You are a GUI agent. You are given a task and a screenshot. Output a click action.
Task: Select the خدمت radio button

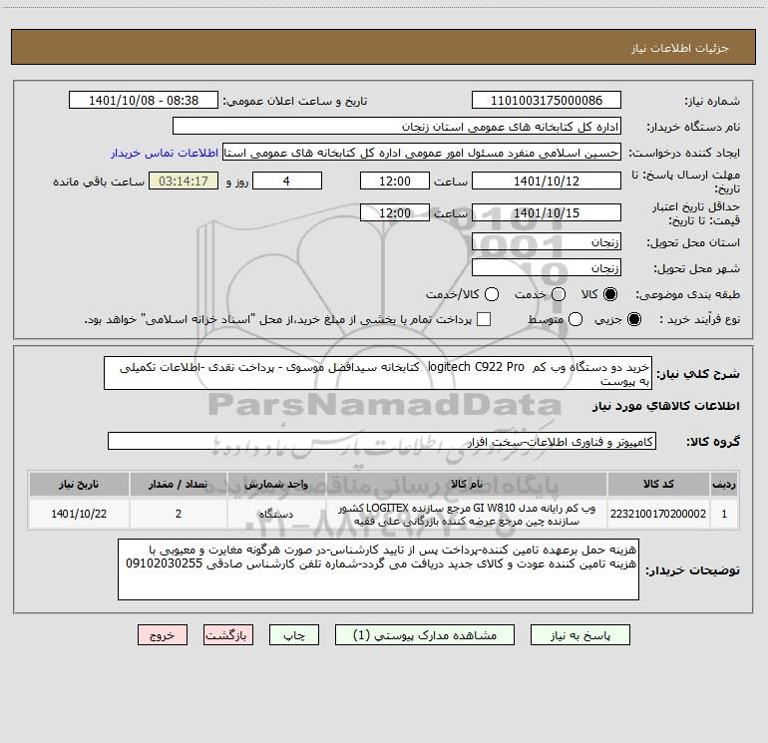(x=559, y=294)
